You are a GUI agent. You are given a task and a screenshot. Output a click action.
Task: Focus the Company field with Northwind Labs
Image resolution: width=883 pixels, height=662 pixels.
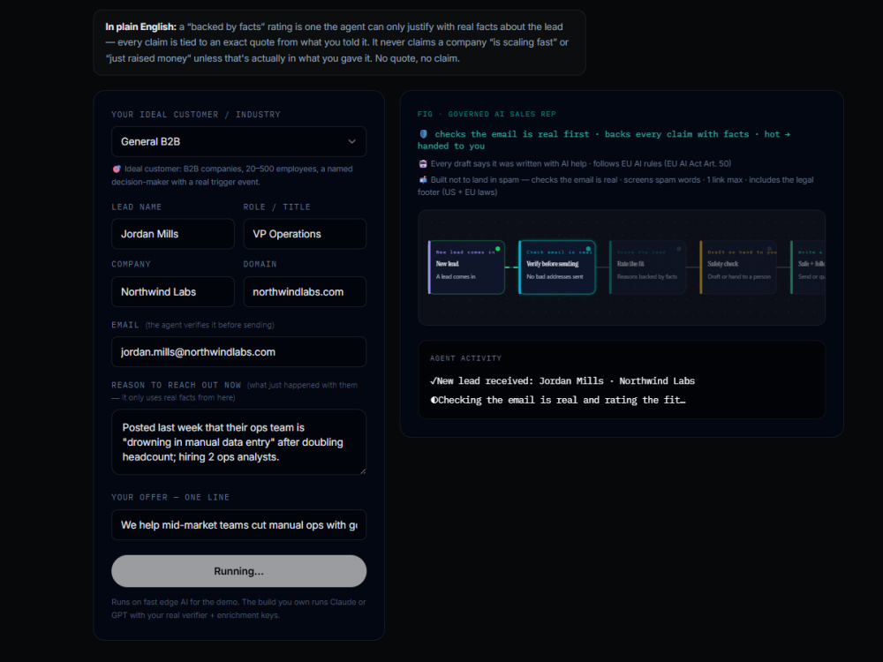click(173, 291)
